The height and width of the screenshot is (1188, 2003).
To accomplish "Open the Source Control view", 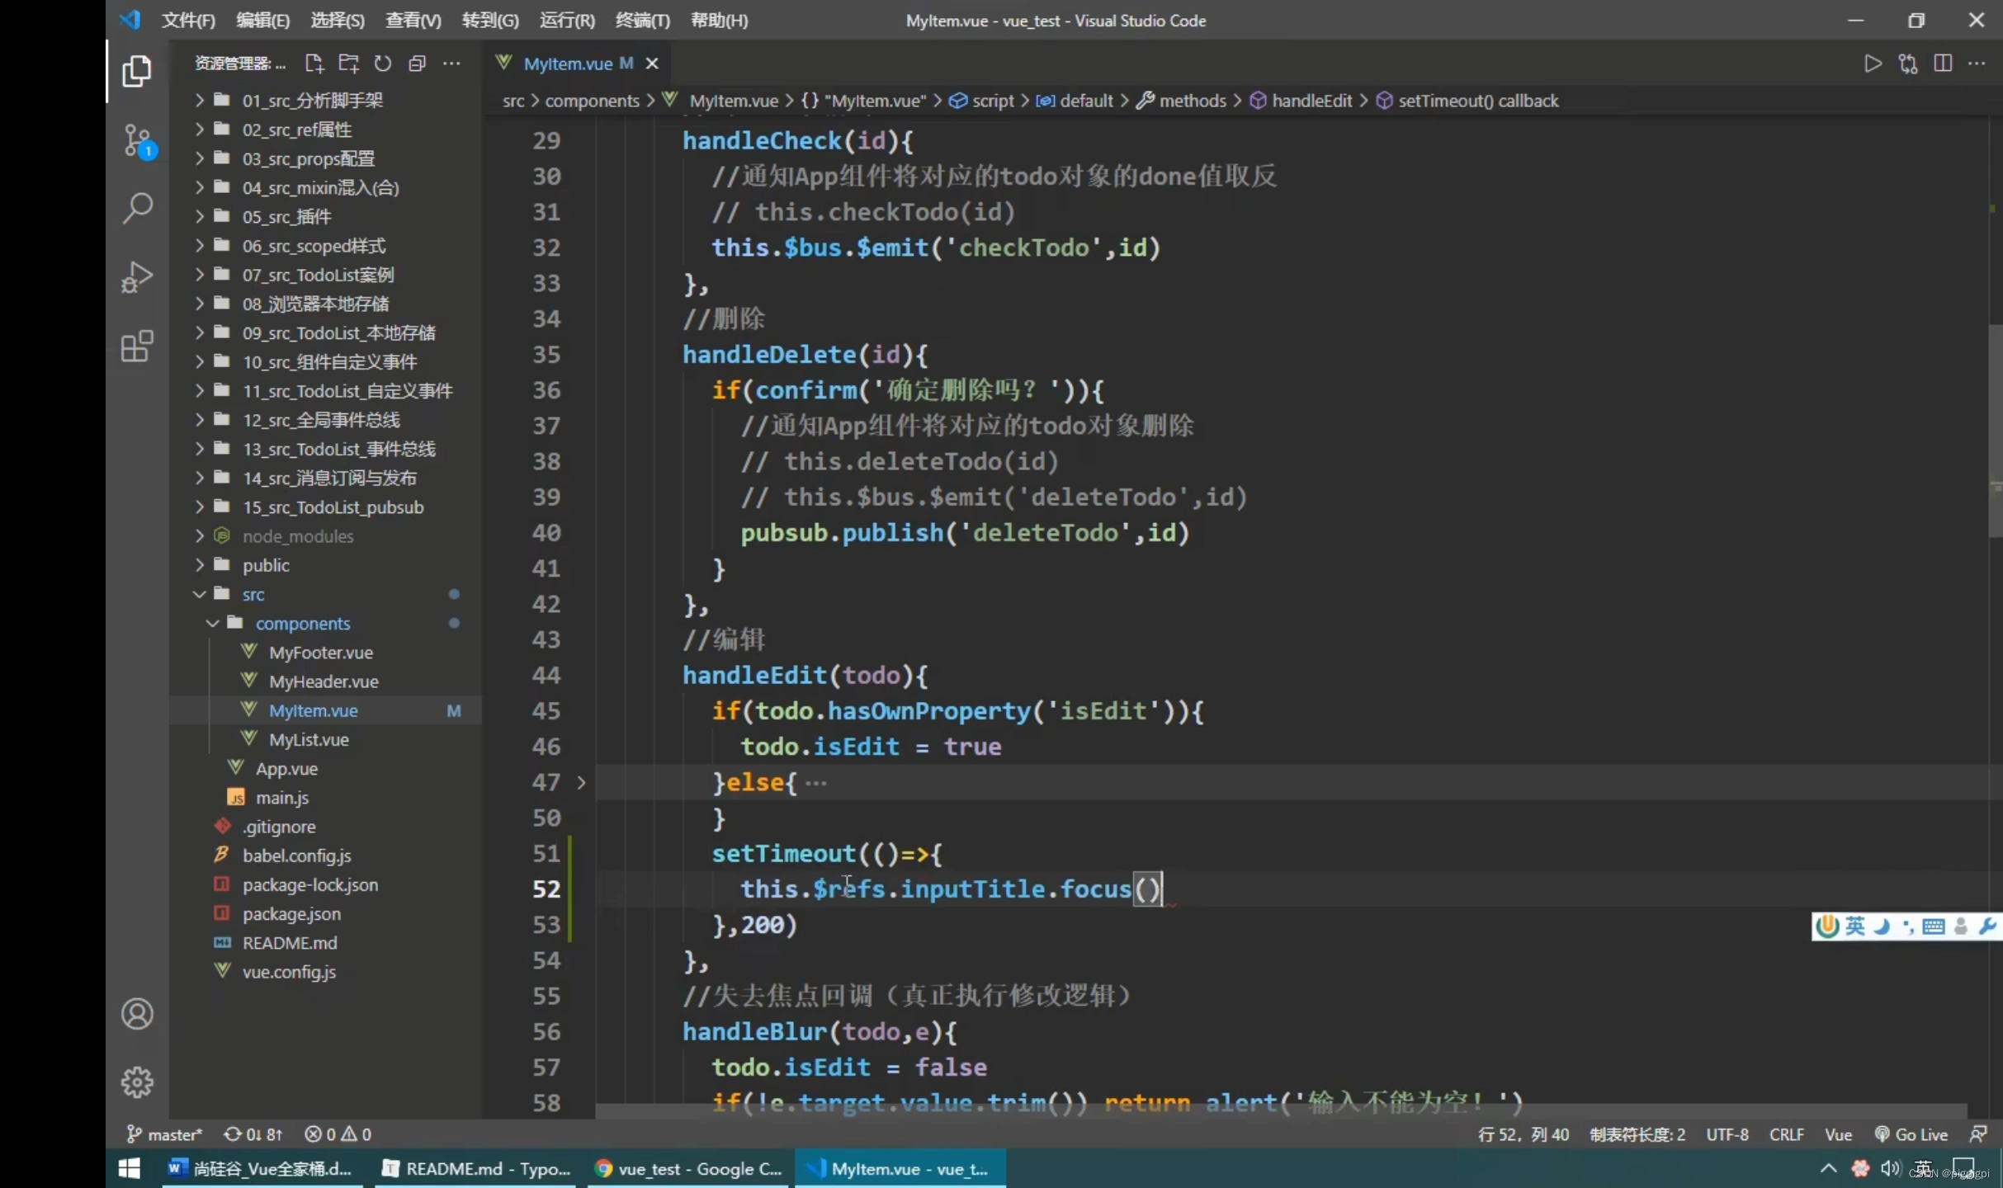I will (x=137, y=141).
